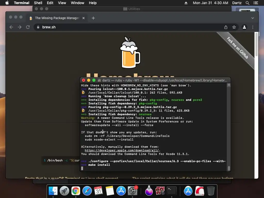Click the lock site info icon

[38, 27]
